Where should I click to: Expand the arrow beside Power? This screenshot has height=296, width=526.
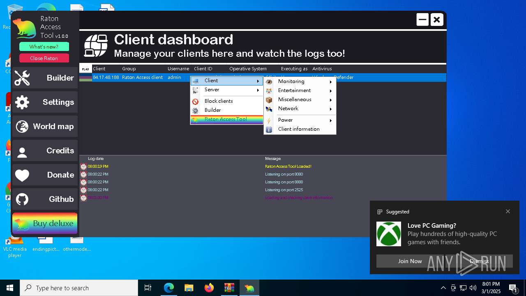point(331,120)
